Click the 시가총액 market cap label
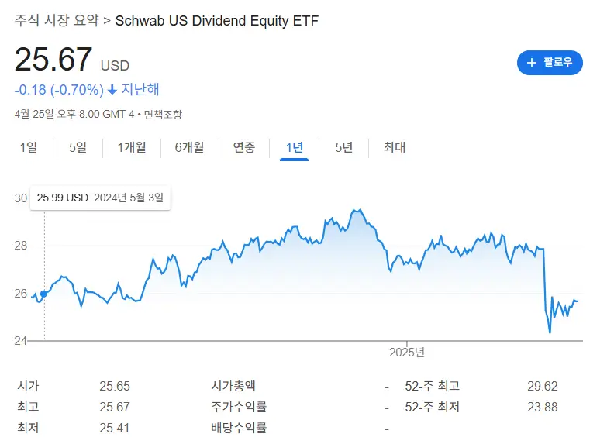 pyautogui.click(x=233, y=386)
